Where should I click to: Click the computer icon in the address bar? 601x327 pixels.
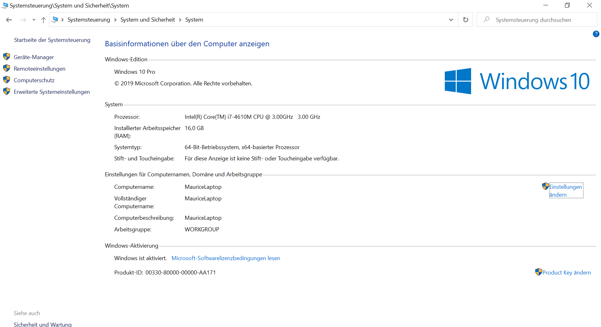(x=55, y=19)
